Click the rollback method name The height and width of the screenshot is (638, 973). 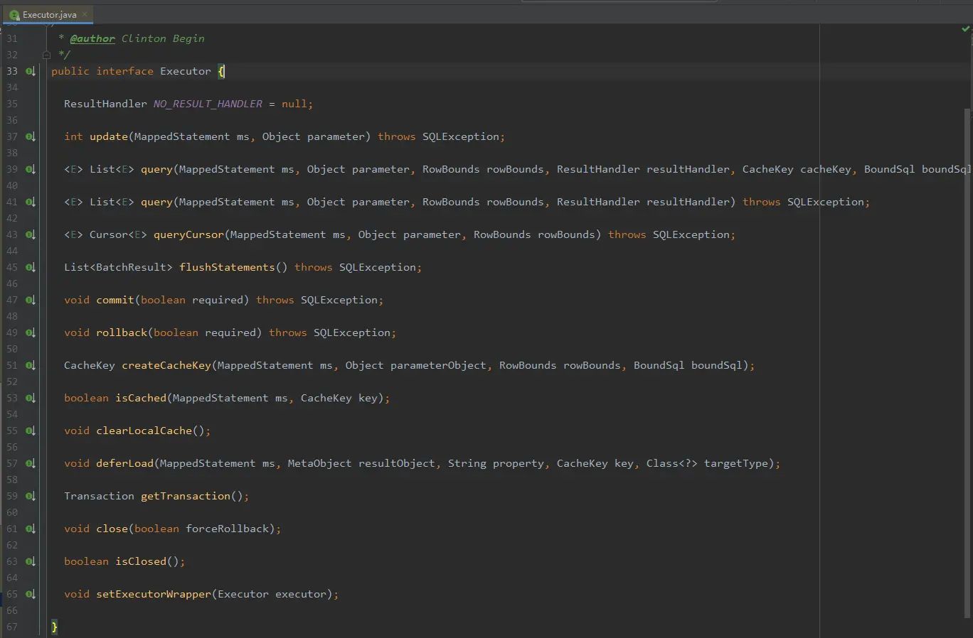click(x=122, y=332)
